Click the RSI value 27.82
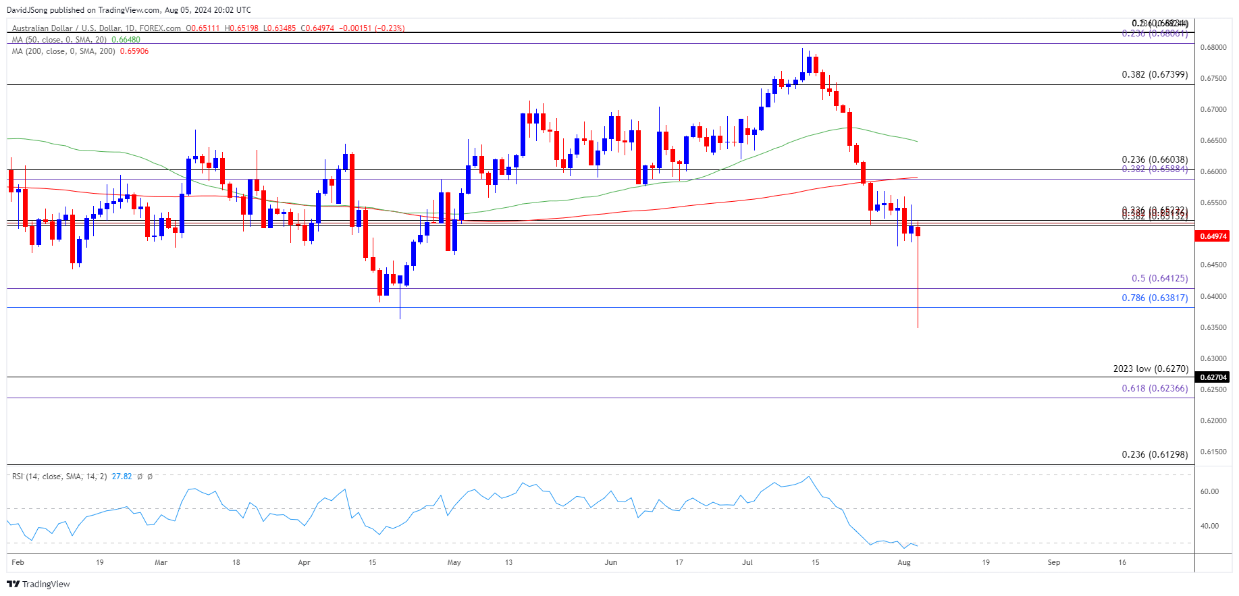1239x596 pixels. pyautogui.click(x=122, y=477)
